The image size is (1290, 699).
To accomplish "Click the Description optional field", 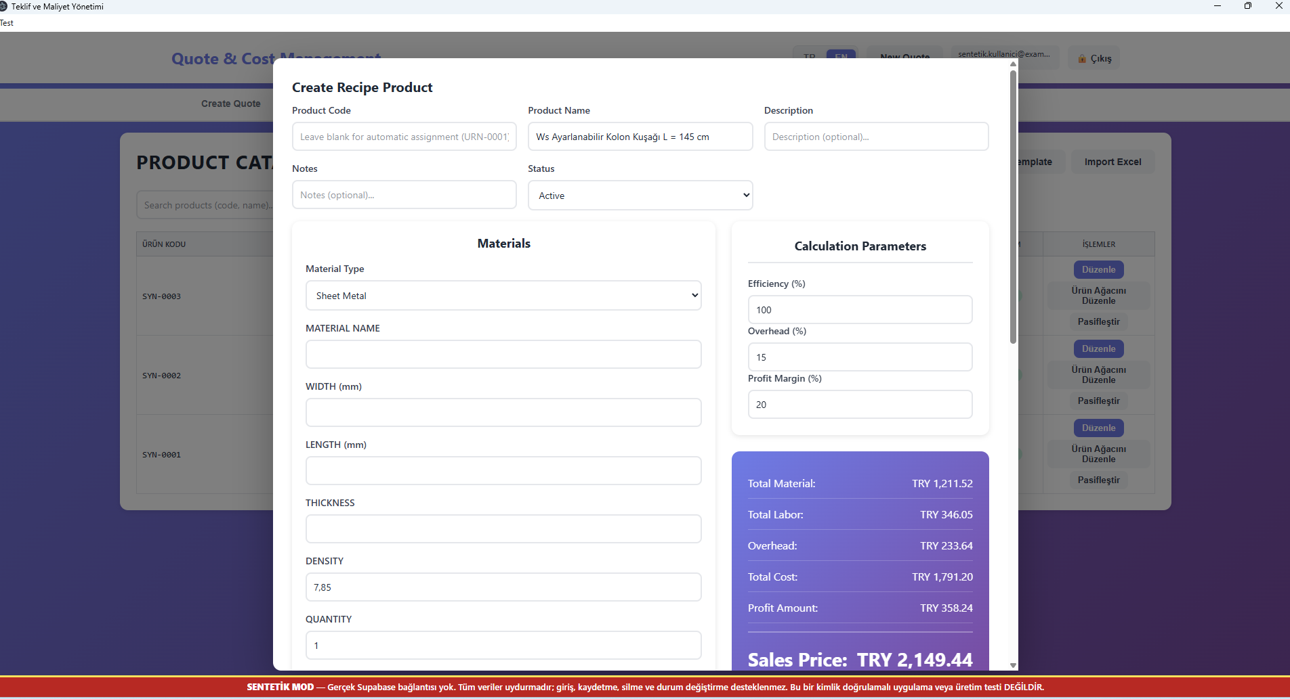I will [876, 137].
